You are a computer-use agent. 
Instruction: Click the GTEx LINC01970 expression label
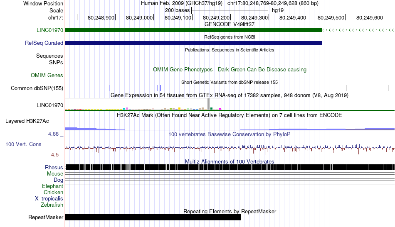(x=50, y=105)
